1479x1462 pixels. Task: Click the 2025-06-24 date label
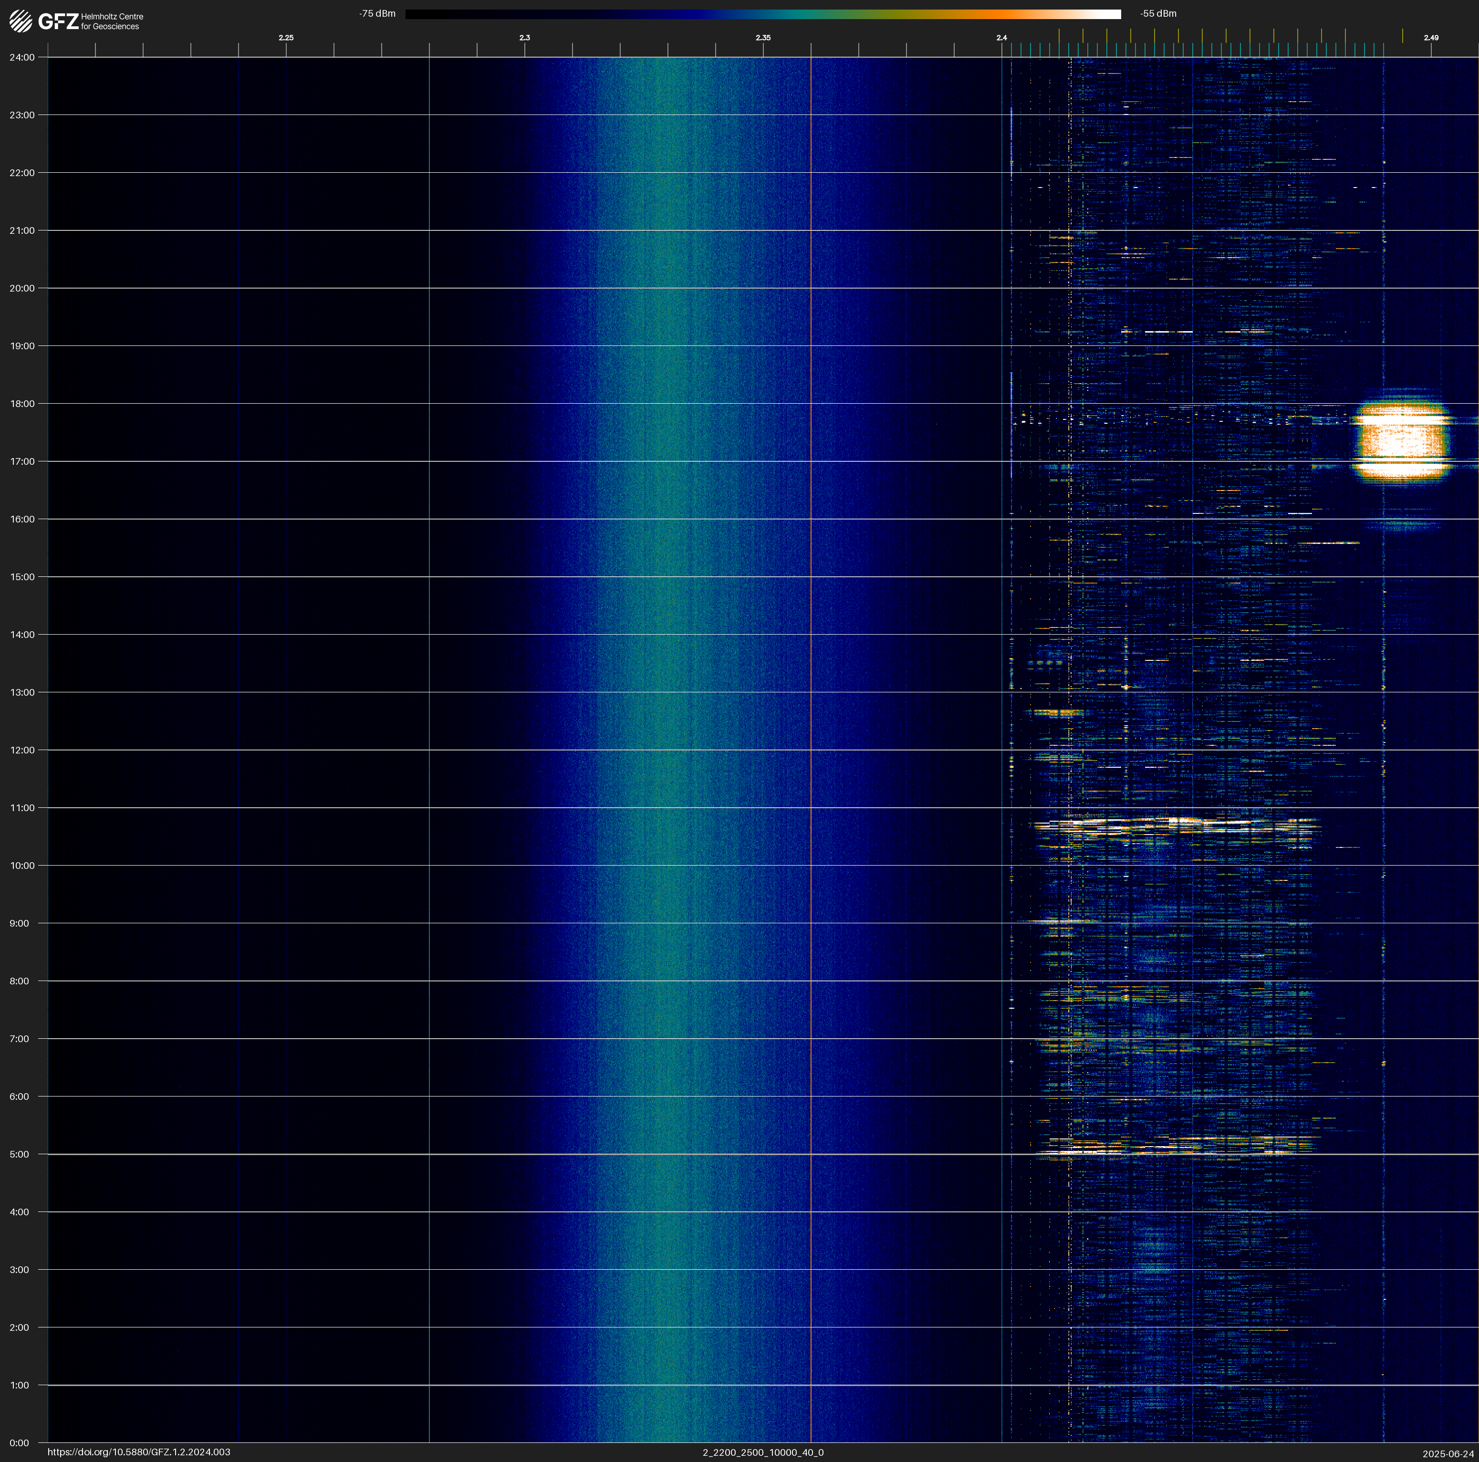coord(1448,1453)
